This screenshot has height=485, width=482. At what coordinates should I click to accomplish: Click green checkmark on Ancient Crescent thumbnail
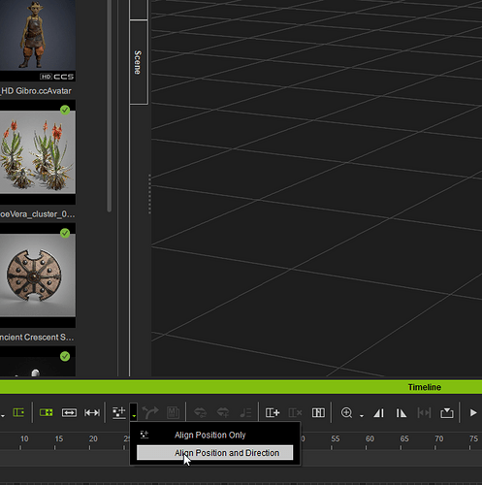(65, 233)
